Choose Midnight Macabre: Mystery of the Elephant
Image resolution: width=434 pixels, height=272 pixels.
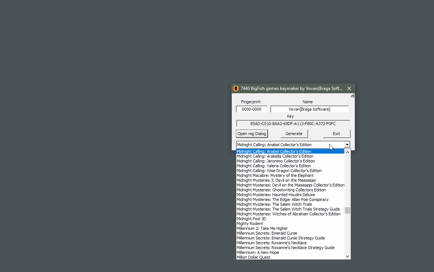pos(290,175)
